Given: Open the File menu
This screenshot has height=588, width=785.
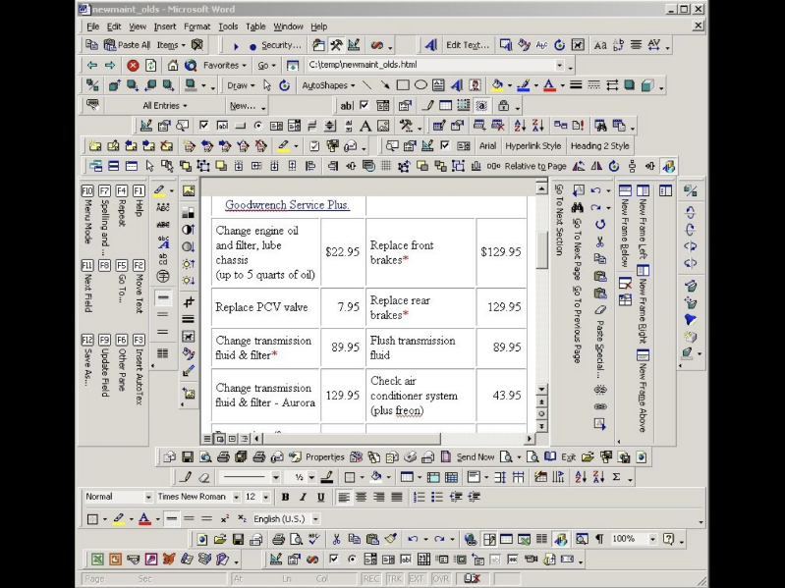Looking at the screenshot, I should [93, 27].
